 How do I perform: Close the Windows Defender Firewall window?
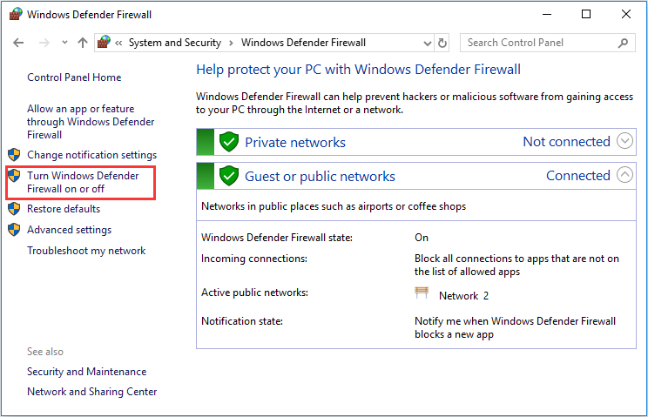[x=626, y=14]
